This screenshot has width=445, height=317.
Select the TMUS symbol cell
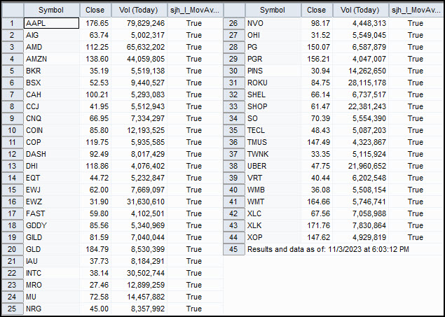273,142
